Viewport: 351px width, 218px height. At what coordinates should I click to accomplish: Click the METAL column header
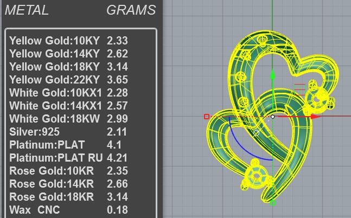[27, 10]
